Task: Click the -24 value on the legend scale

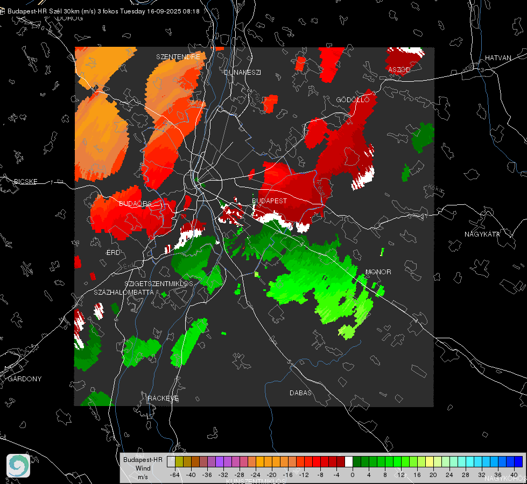Action: [x=255, y=475]
